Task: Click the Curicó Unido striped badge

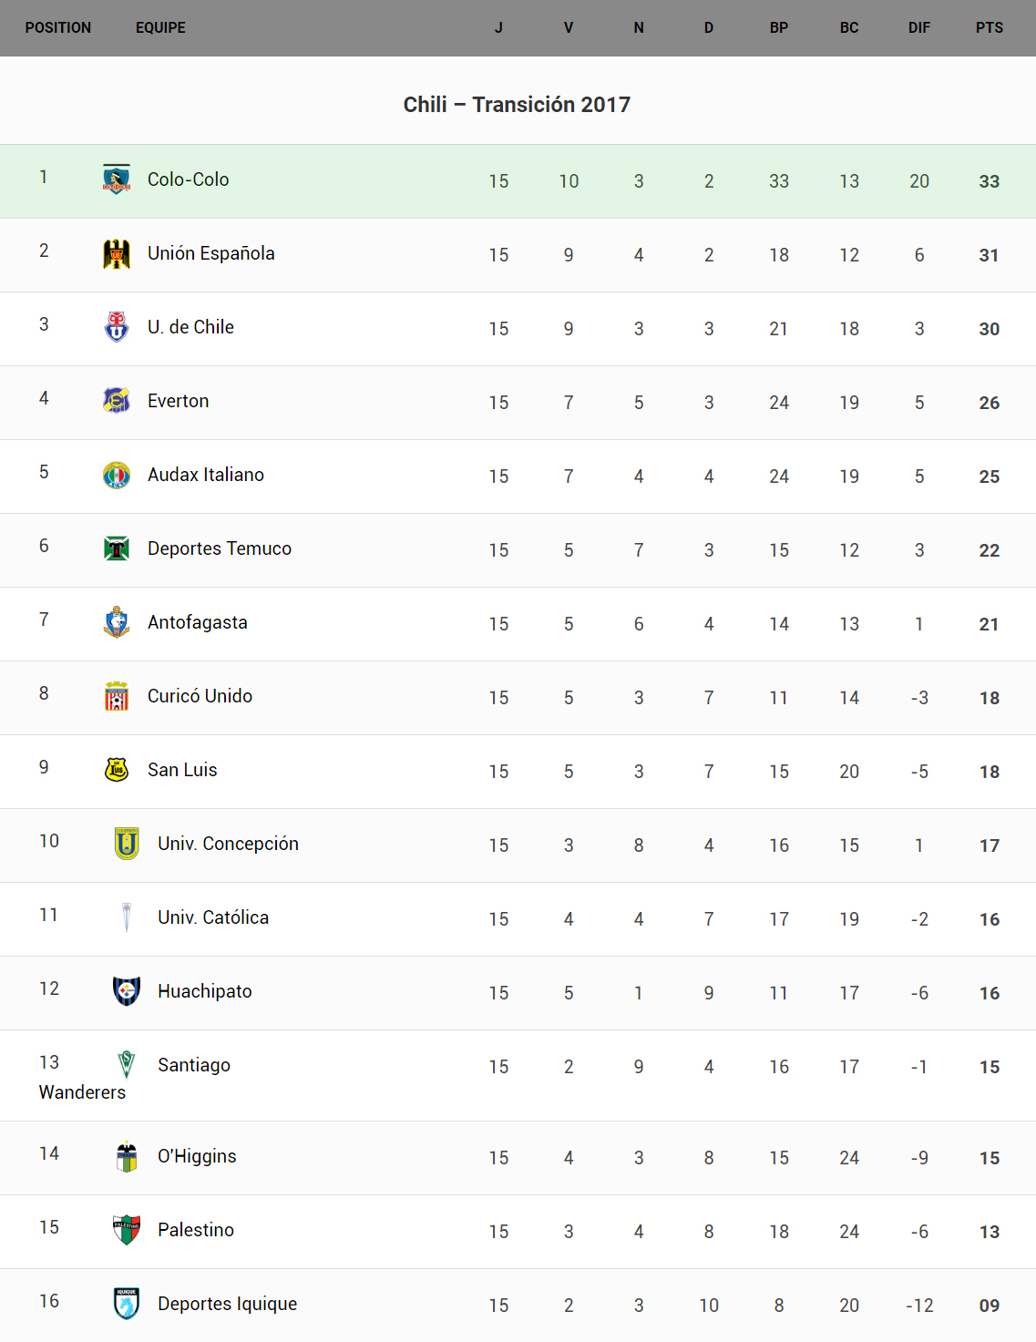Action: pos(117,696)
